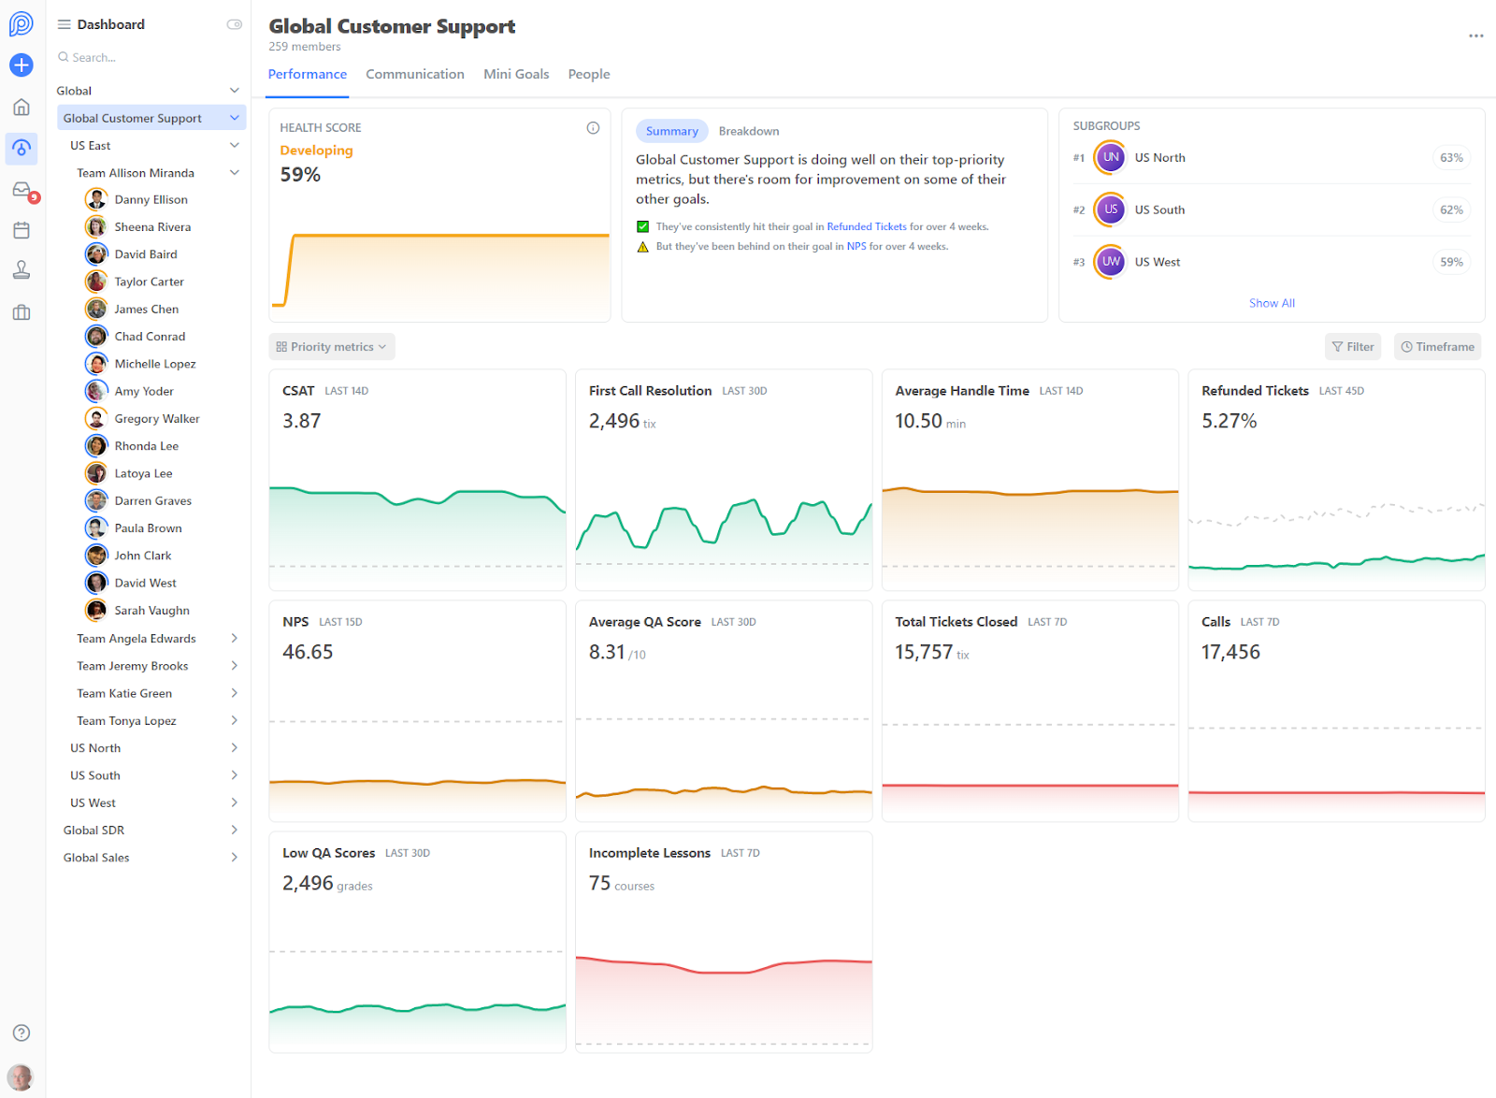The height and width of the screenshot is (1098, 1496).
Task: Open the three-dot more options menu
Action: pyautogui.click(x=1475, y=36)
